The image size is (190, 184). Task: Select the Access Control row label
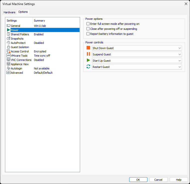pyautogui.click(x=20, y=51)
